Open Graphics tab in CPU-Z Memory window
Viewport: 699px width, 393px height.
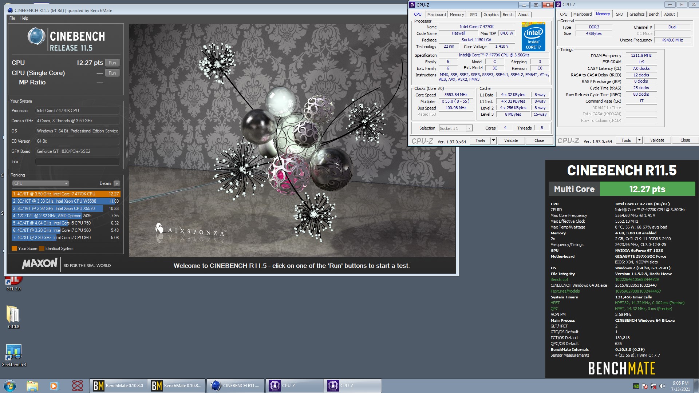tap(637, 14)
